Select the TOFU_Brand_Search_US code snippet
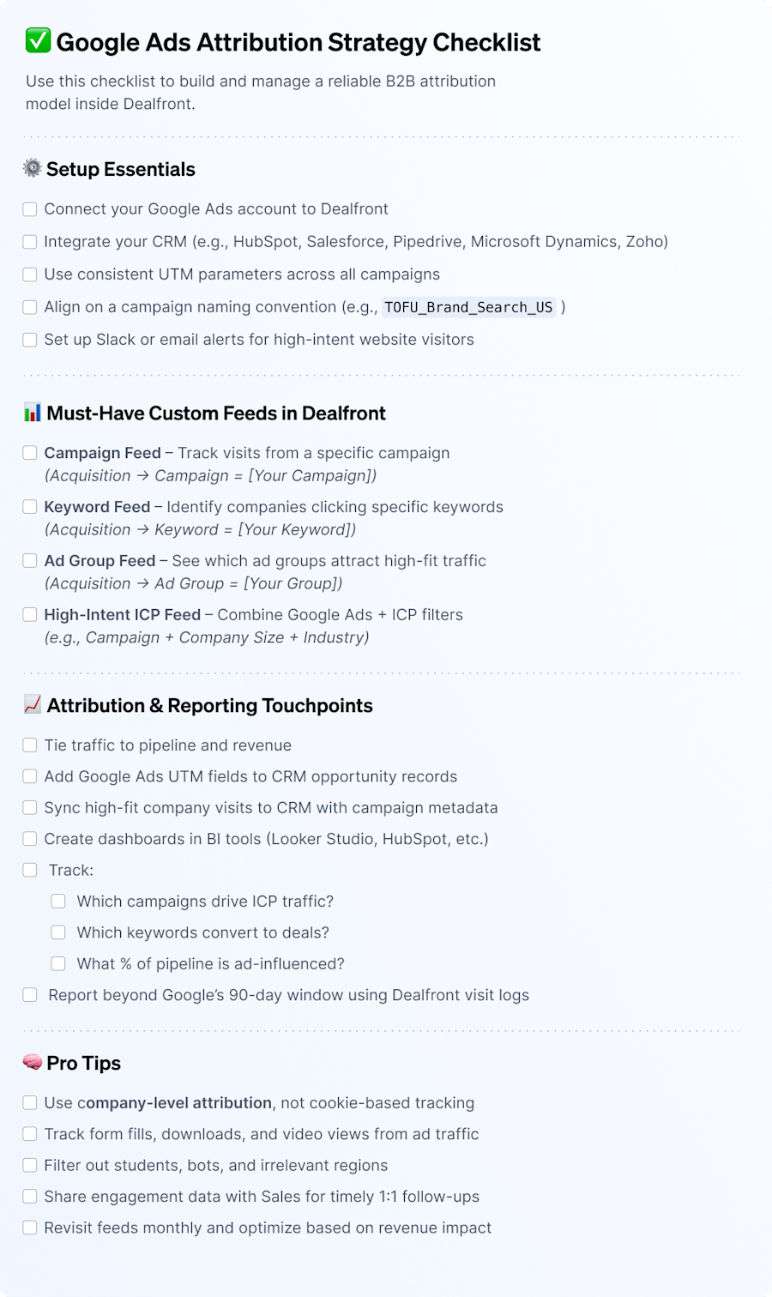This screenshot has height=1297, width=772. 468,306
